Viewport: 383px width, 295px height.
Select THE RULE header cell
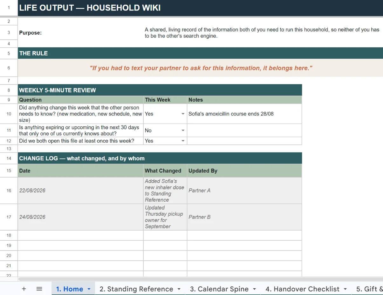coord(200,53)
